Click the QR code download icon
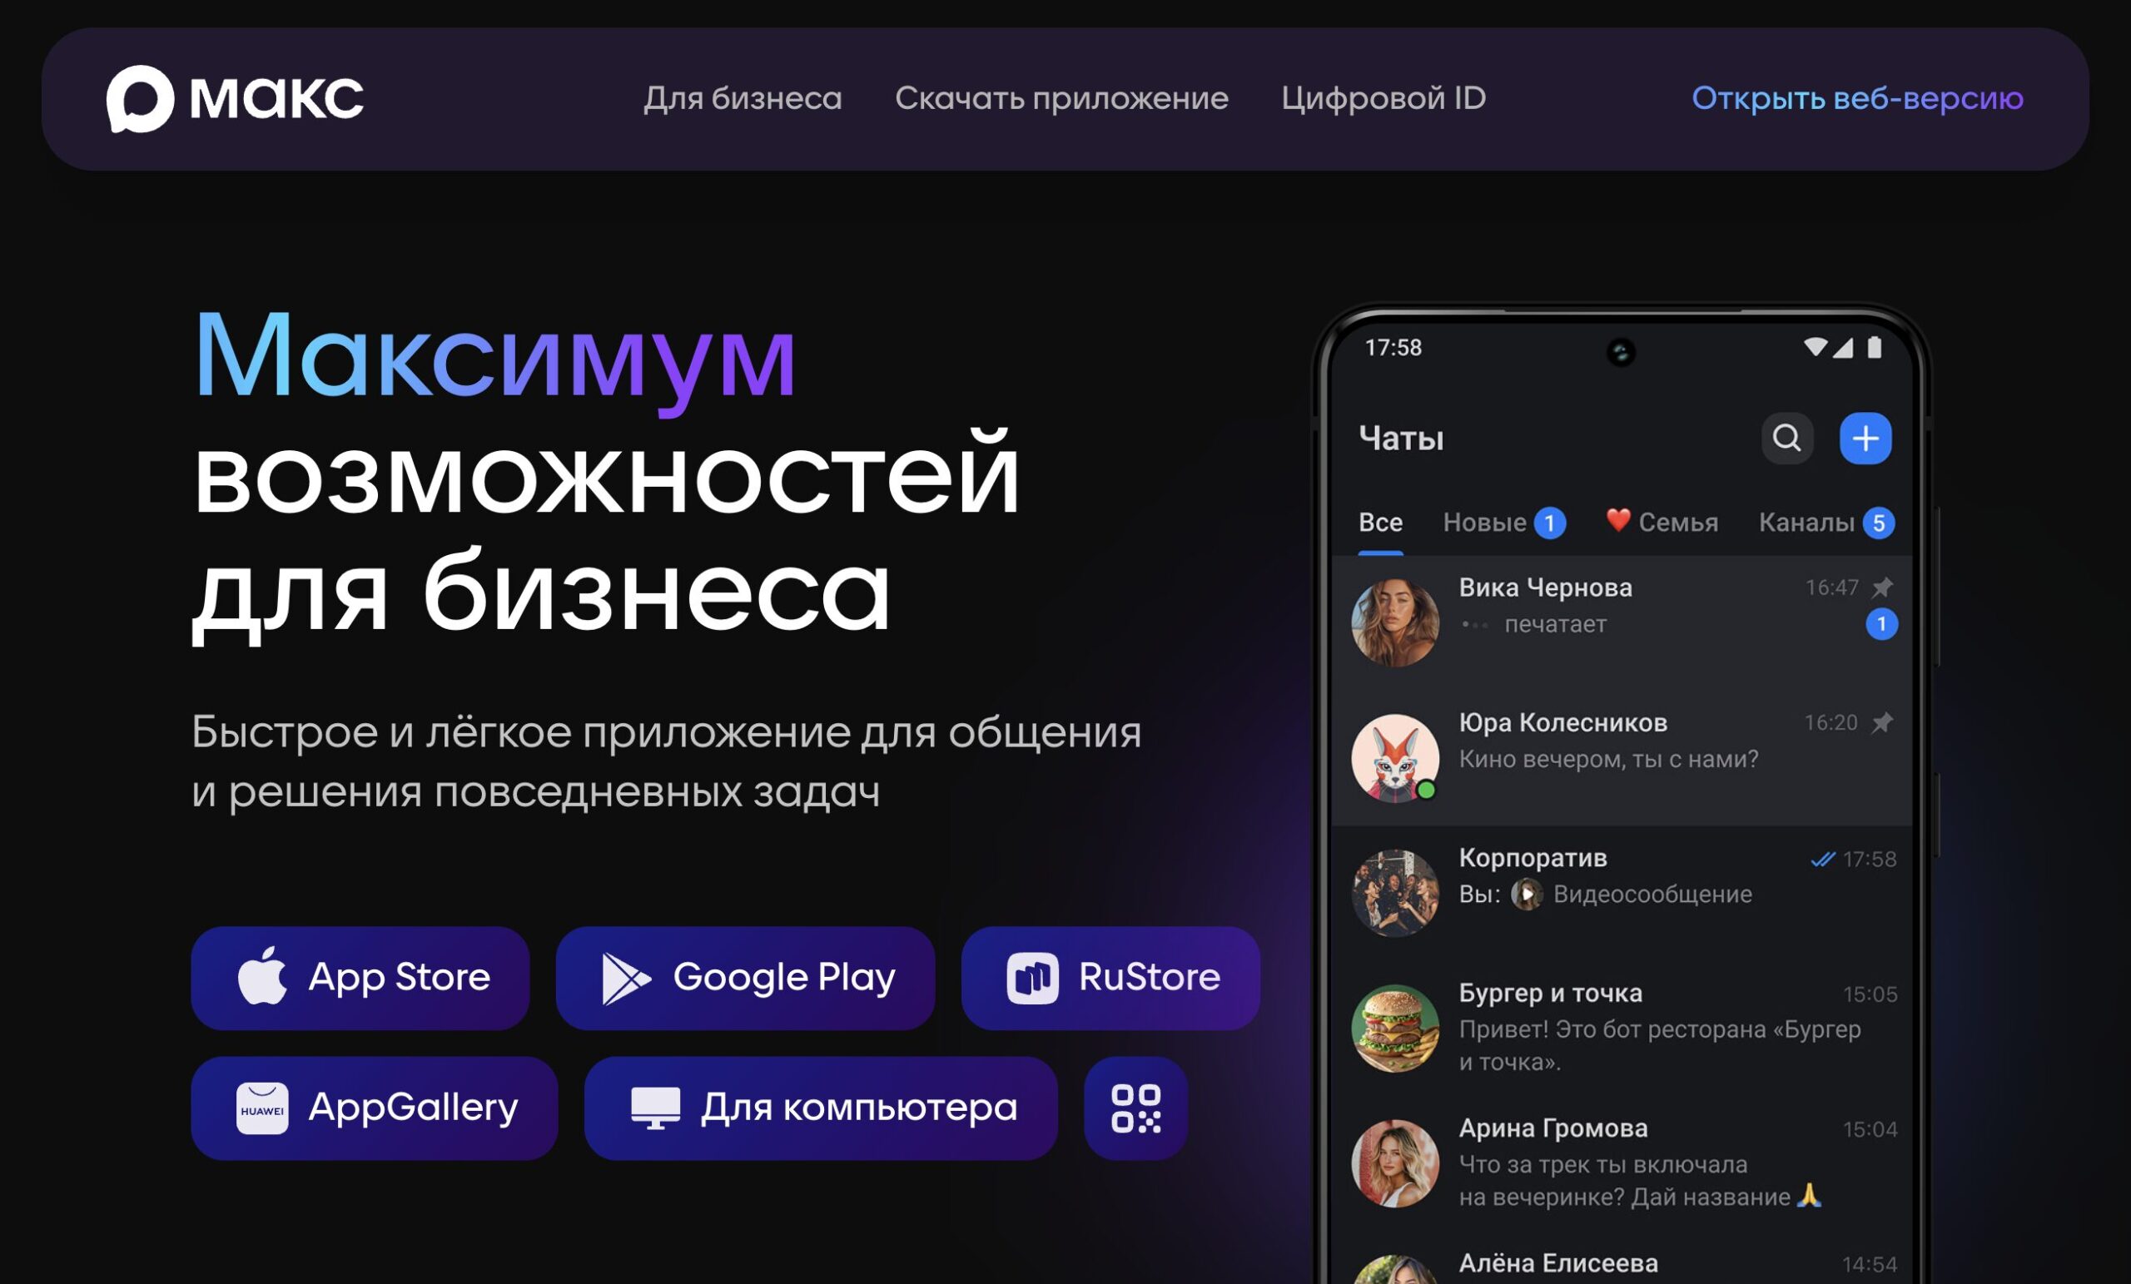 [x=1134, y=1108]
